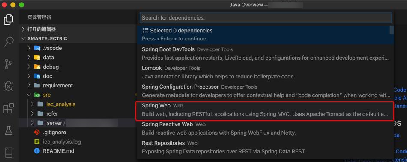Select Lombok dependency item
The height and width of the screenshot is (162, 407).
[265, 72]
